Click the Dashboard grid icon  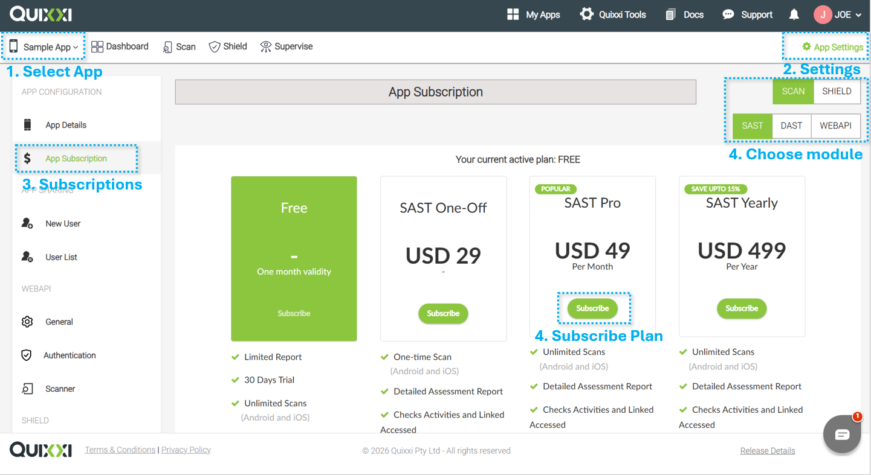click(x=97, y=46)
